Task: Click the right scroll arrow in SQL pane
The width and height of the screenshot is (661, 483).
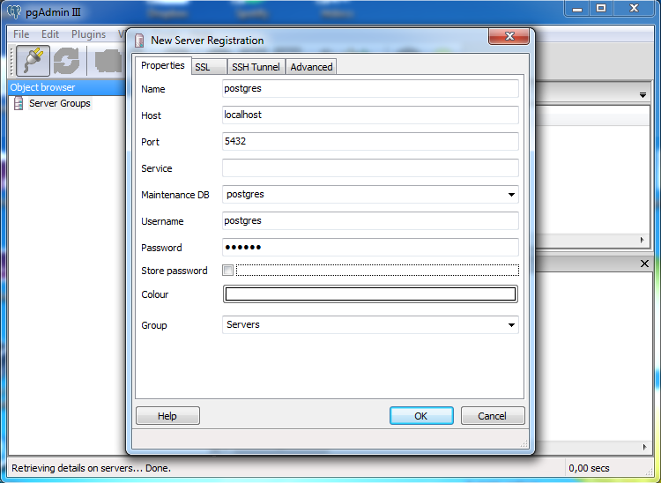Action: tap(644, 447)
